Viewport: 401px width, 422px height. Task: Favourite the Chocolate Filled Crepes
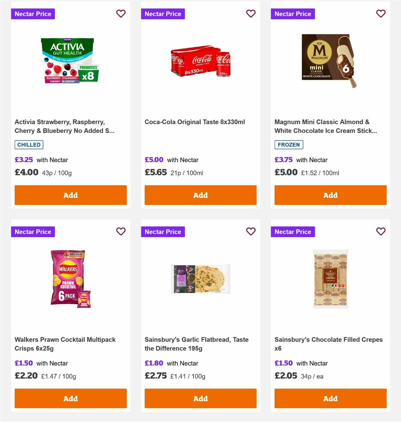(381, 231)
